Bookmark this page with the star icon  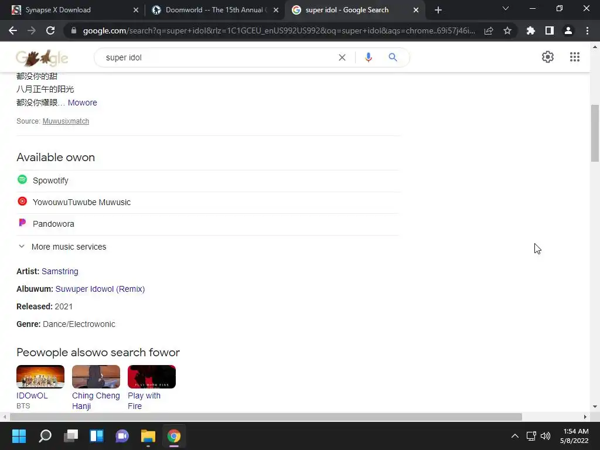pos(507,30)
